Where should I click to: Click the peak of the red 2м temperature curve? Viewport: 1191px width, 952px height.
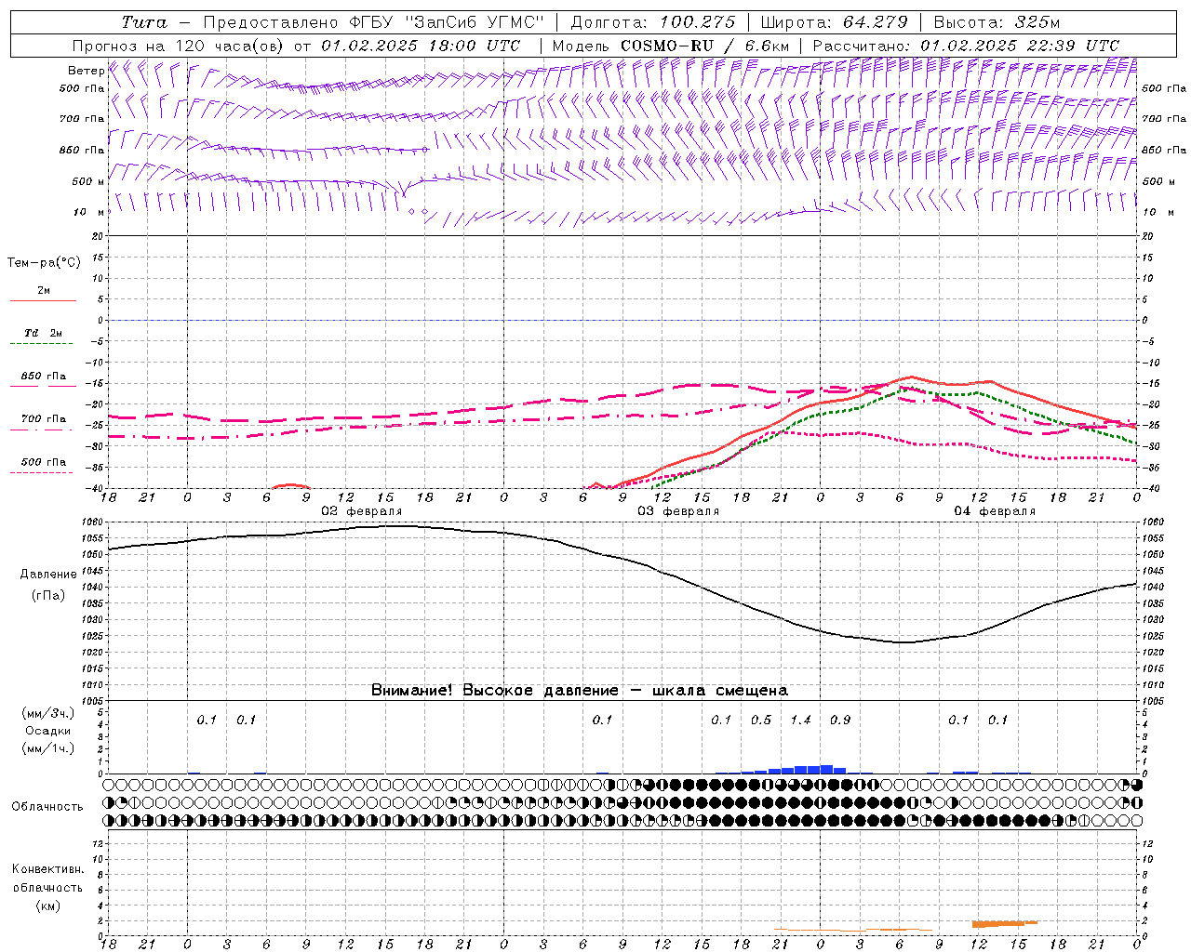[x=911, y=377]
